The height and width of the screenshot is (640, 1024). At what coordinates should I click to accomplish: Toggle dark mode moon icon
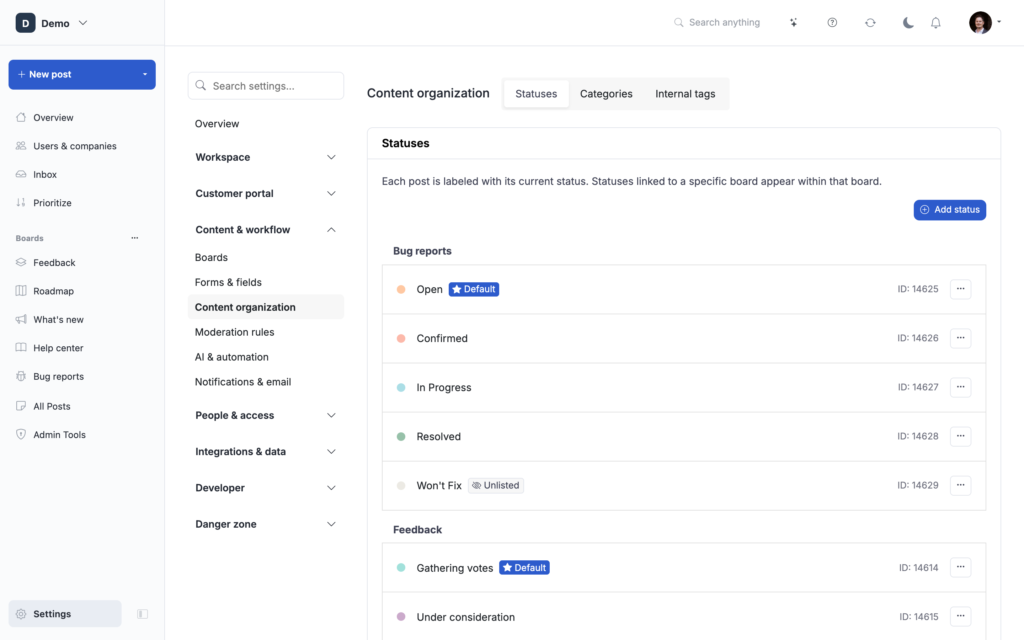pos(908,22)
